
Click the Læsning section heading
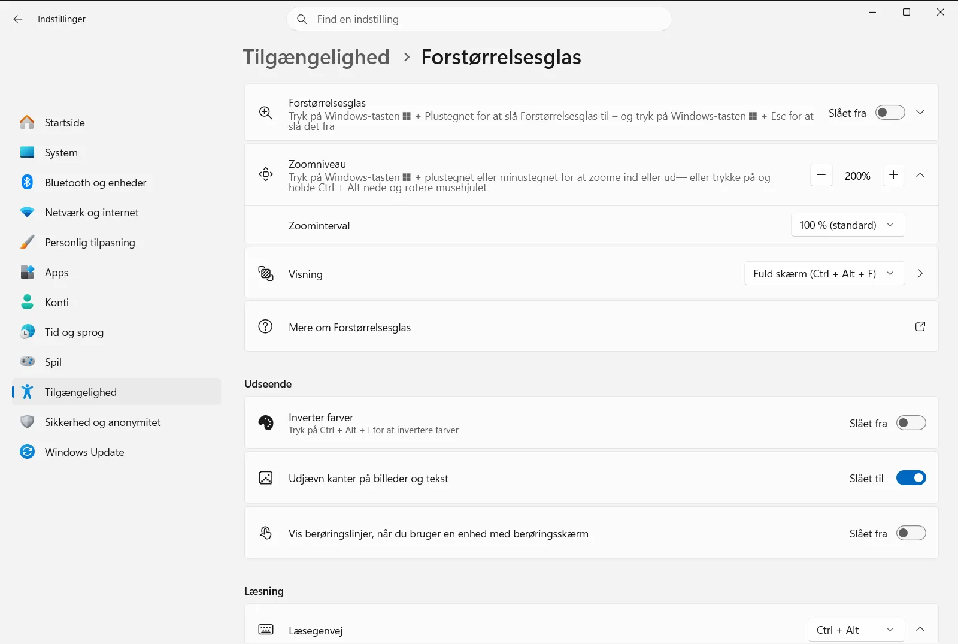(x=264, y=591)
